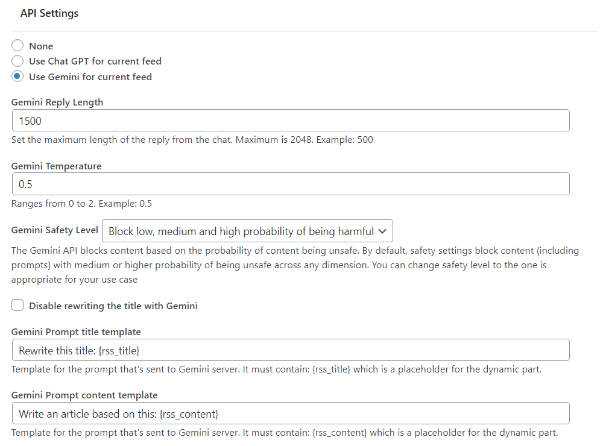Focus the reply length field showing 1500
Image resolution: width=603 pixels, height=446 pixels.
pyautogui.click(x=290, y=121)
